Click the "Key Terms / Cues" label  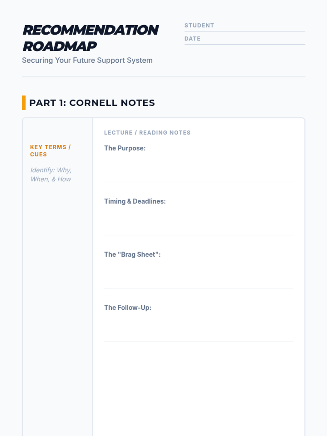pyautogui.click(x=50, y=151)
